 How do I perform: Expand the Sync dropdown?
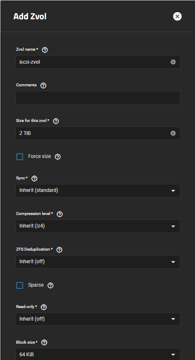click(x=98, y=191)
